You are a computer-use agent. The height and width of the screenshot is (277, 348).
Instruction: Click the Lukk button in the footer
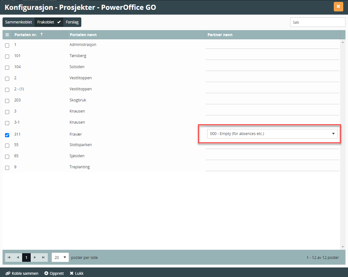[x=77, y=273]
